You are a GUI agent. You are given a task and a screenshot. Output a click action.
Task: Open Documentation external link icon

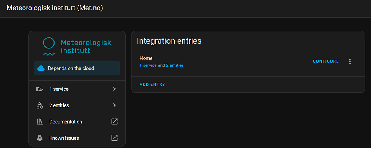tap(114, 122)
